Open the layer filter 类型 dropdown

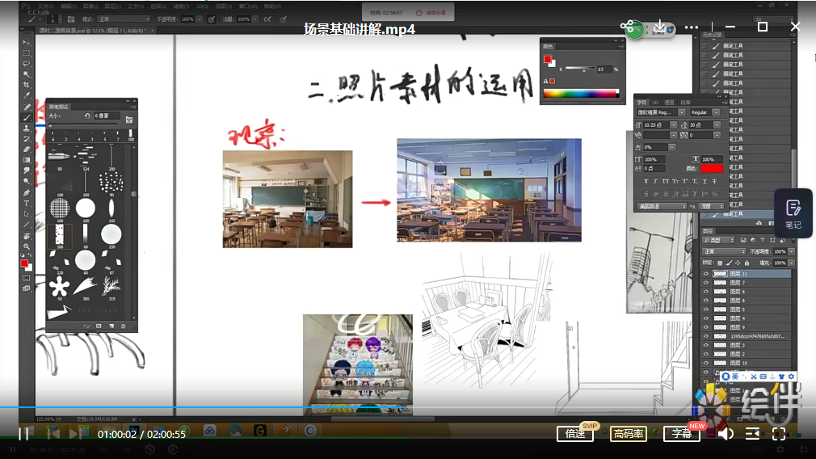click(718, 240)
